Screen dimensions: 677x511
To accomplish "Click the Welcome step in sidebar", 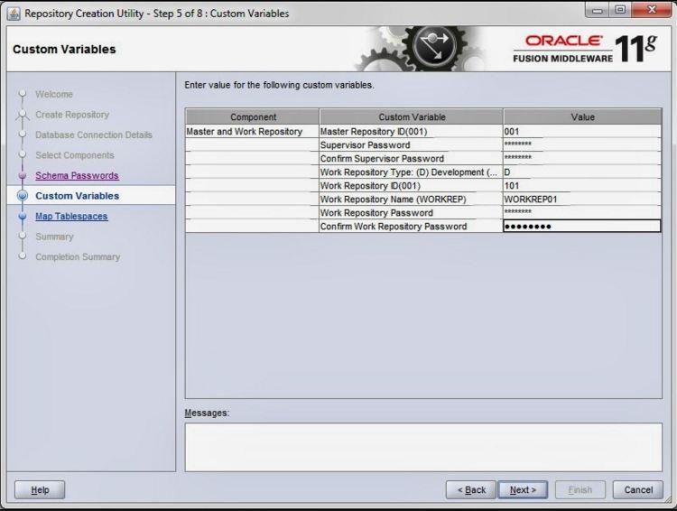I will (x=54, y=94).
